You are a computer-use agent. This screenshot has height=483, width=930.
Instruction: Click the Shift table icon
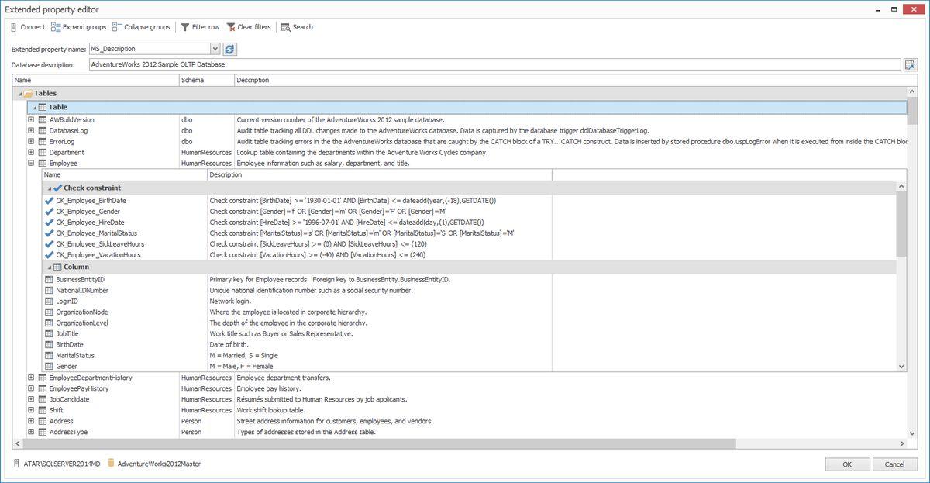[43, 410]
